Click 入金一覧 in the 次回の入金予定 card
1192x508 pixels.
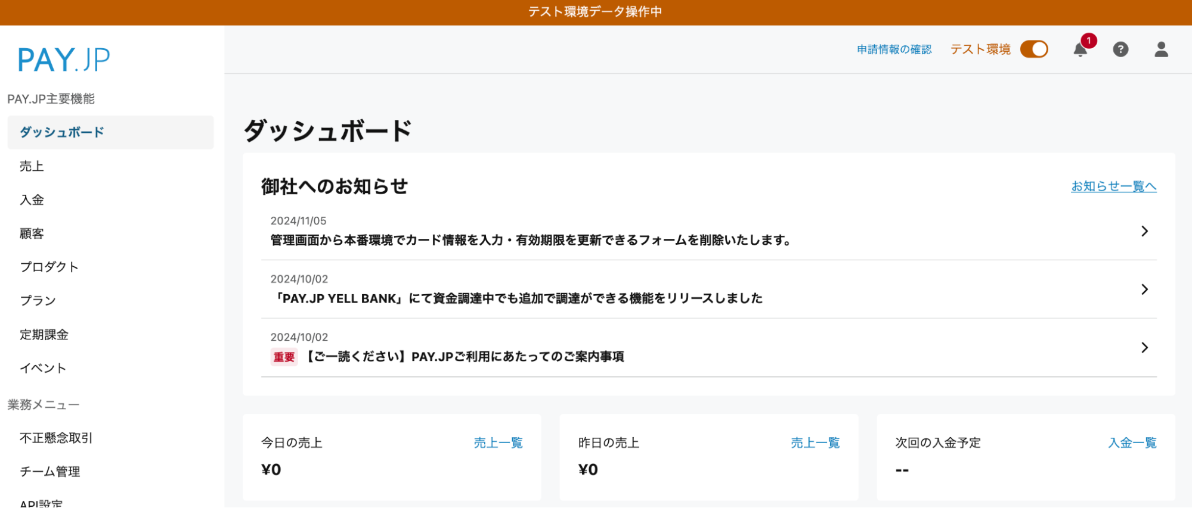1132,443
